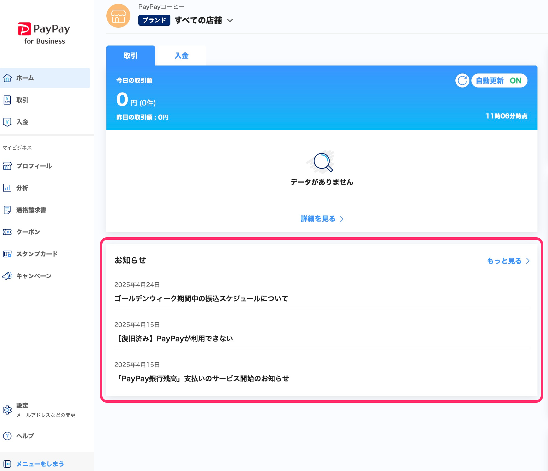
Task: Click the マイビジネス section label
Action: point(17,148)
